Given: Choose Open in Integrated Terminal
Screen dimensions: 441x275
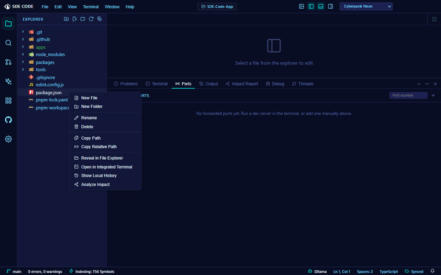Looking at the screenshot, I should tap(105, 167).
